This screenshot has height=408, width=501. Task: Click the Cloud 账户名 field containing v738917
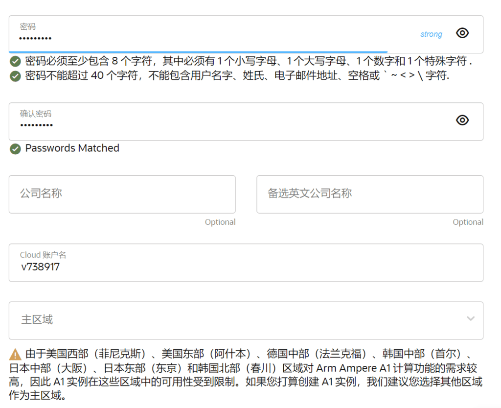click(246, 267)
